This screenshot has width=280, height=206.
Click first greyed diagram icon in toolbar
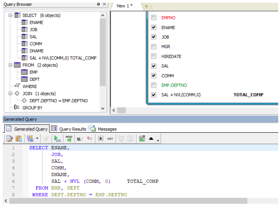[121, 139]
